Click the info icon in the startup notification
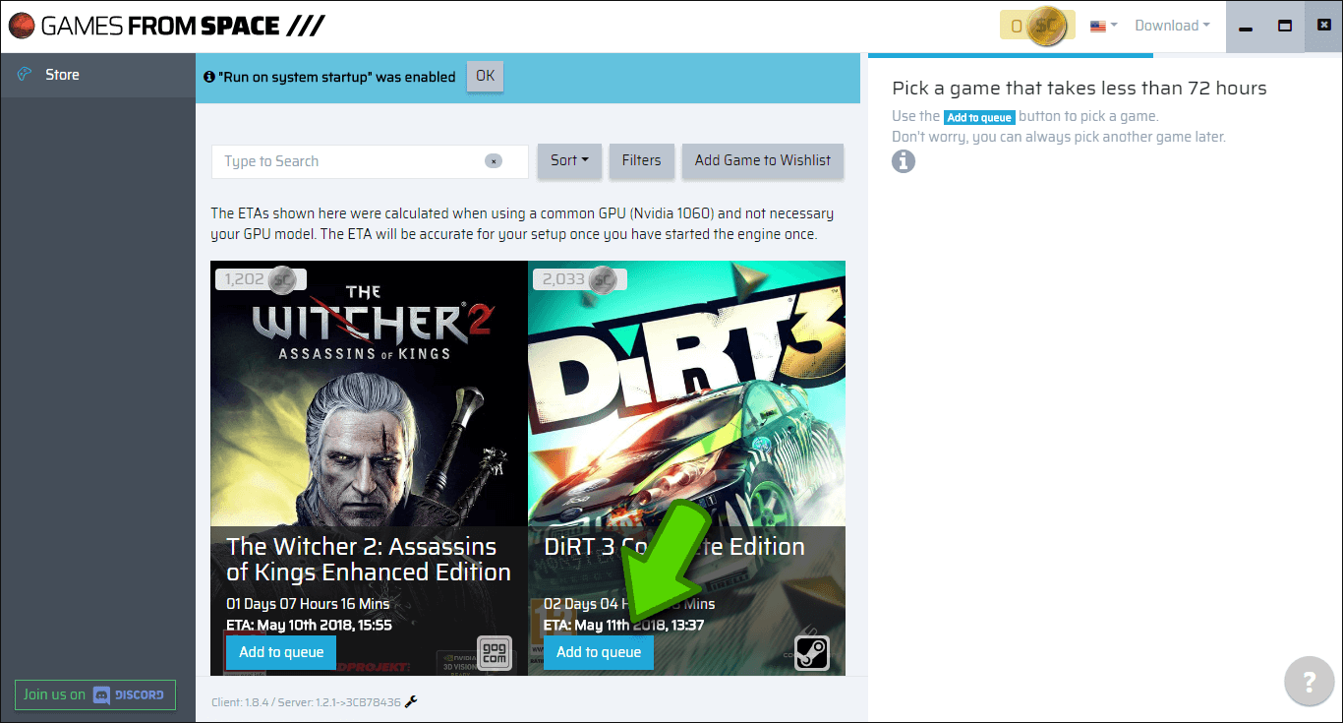Screen dimensions: 1343x723 coord(209,77)
